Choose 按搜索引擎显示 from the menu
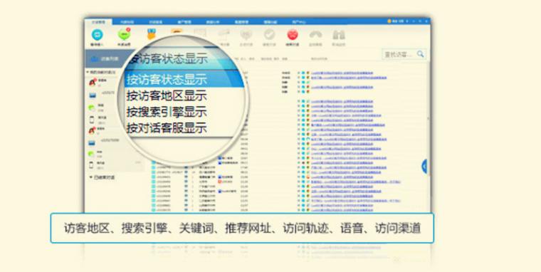This screenshot has width=541, height=272. click(x=167, y=112)
